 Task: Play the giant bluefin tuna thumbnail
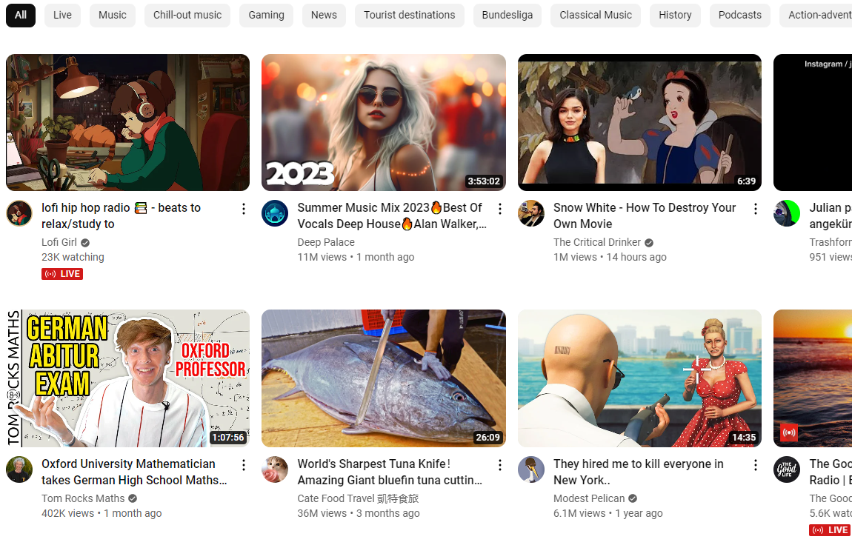pos(384,378)
